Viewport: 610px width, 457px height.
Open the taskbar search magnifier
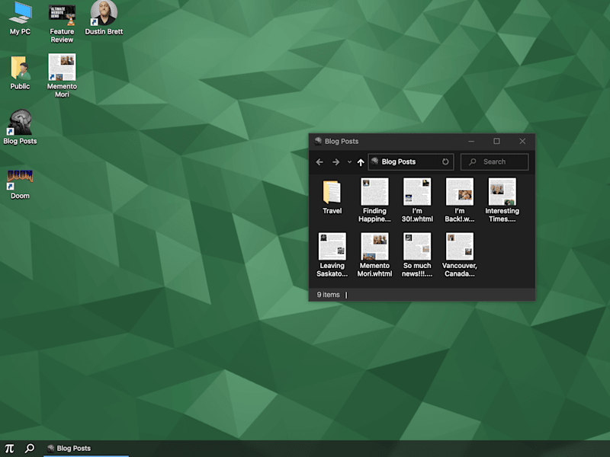pos(30,449)
